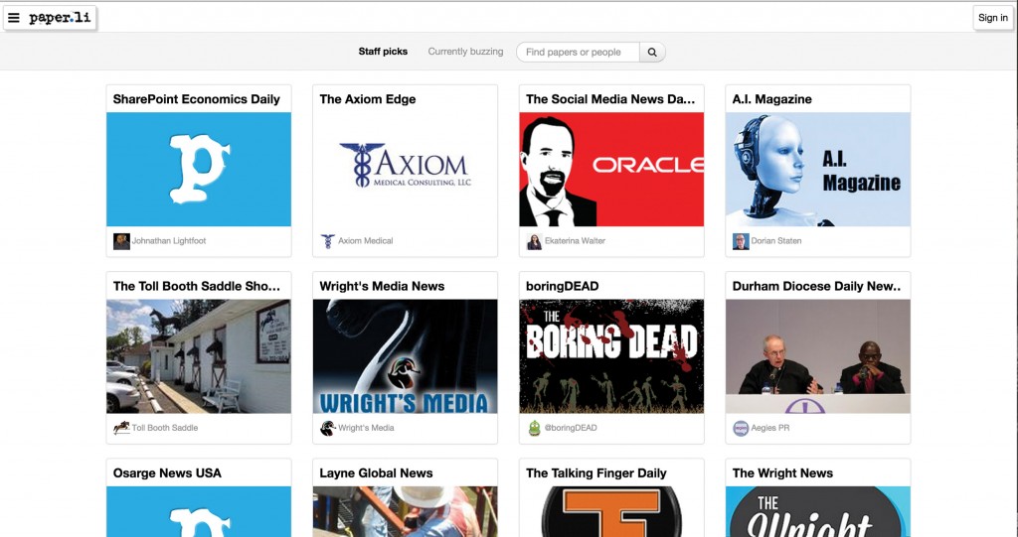Select Ekaterina Walter's profile avatar
This screenshot has height=537, width=1018.
[x=534, y=241]
